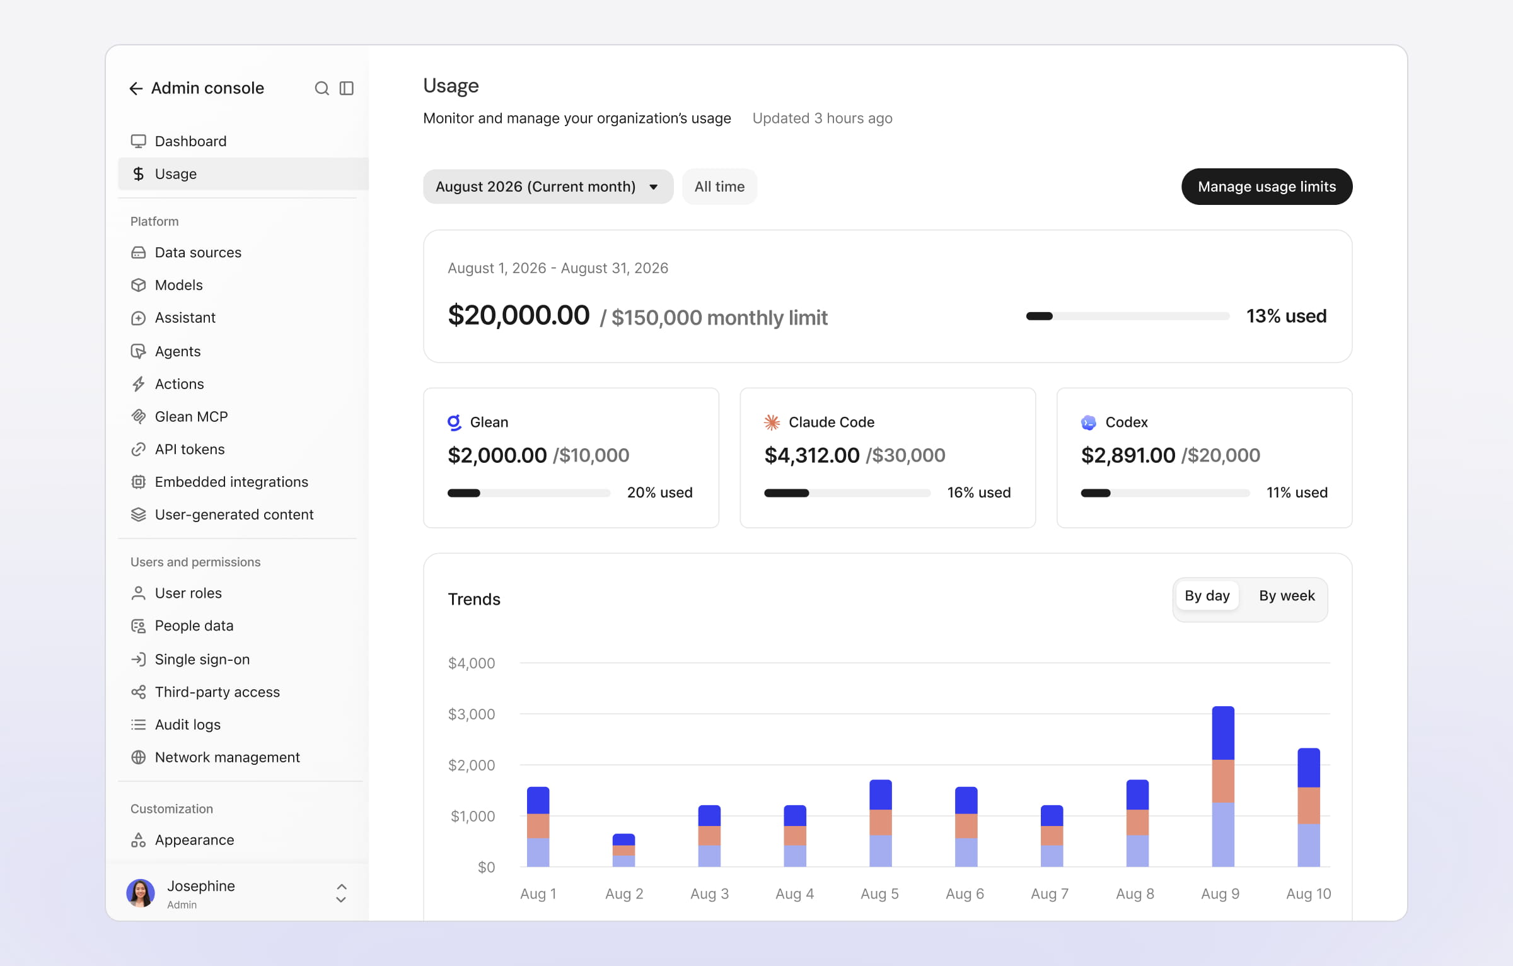
Task: Select By day in Trends toggle
Action: click(x=1207, y=596)
